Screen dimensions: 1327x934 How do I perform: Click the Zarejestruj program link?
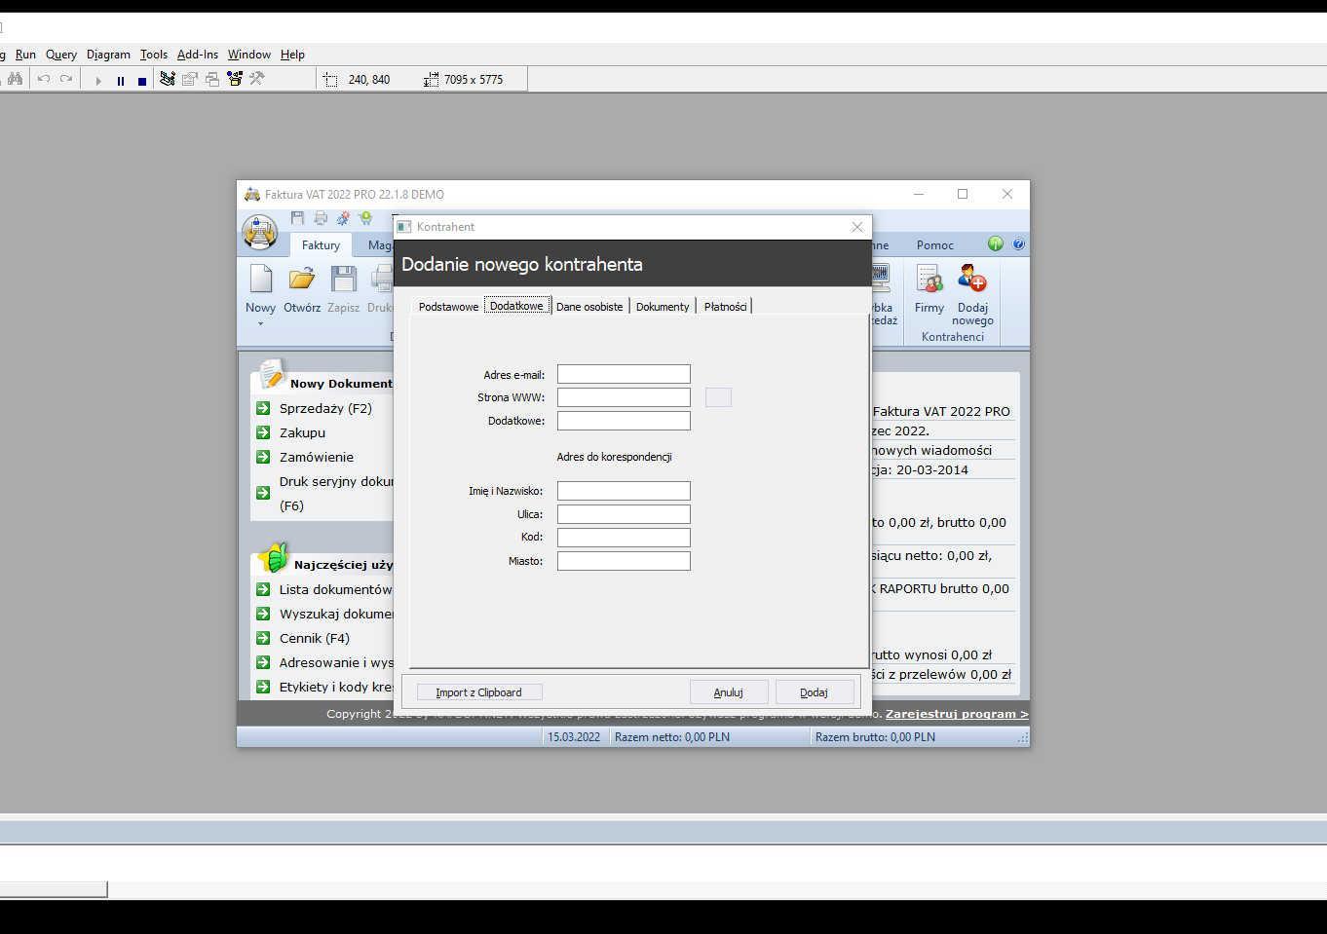(956, 714)
